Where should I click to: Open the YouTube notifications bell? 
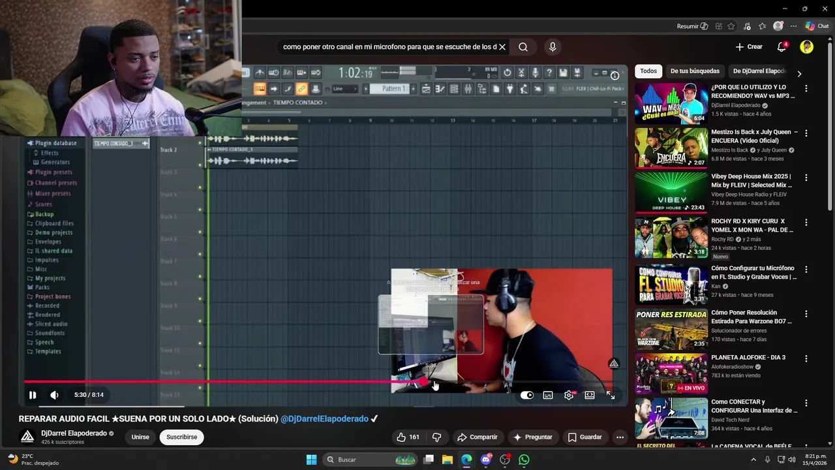pos(782,47)
